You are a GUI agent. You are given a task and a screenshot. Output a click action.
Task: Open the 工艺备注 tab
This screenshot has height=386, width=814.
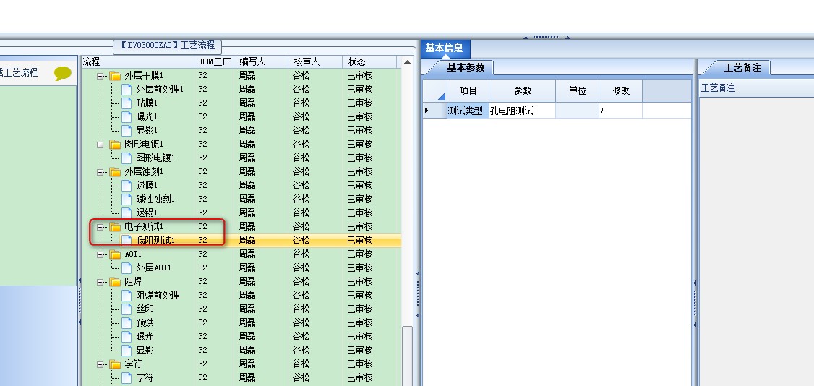click(742, 67)
